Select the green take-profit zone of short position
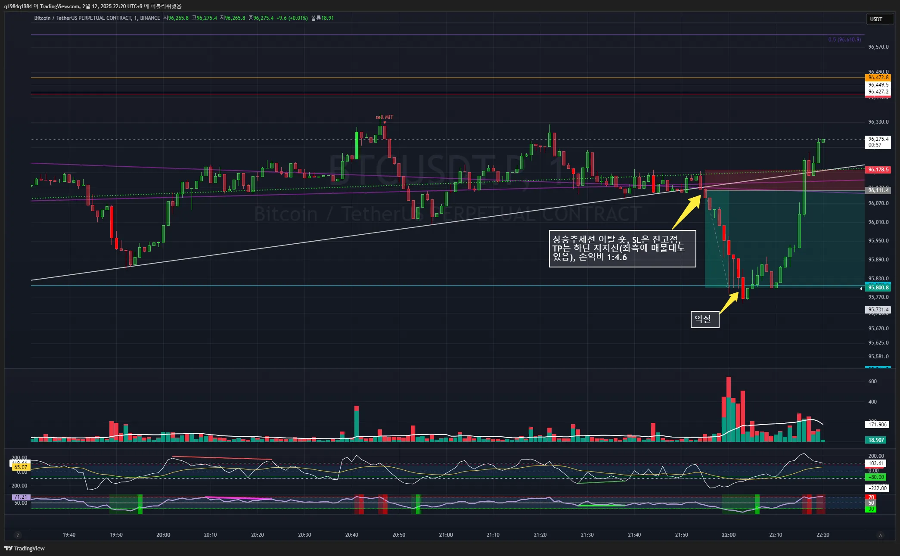This screenshot has height=556, width=900. tap(785, 239)
